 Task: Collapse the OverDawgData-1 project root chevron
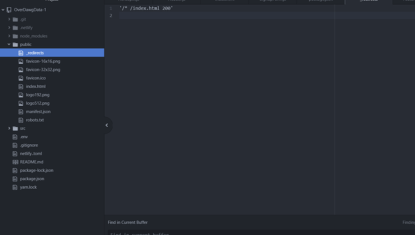(3, 10)
